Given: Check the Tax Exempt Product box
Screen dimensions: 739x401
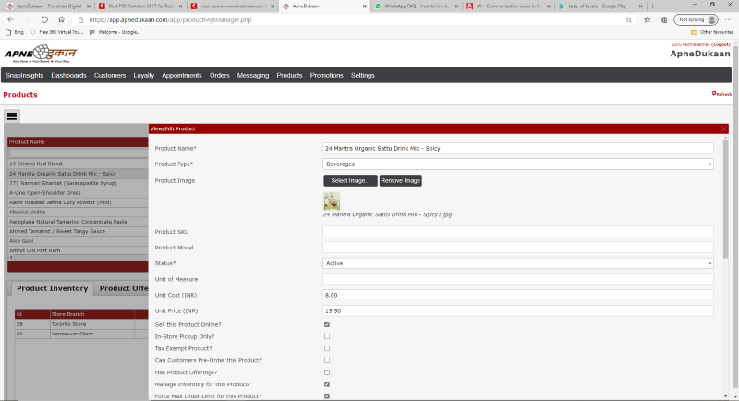Looking at the screenshot, I should point(327,348).
